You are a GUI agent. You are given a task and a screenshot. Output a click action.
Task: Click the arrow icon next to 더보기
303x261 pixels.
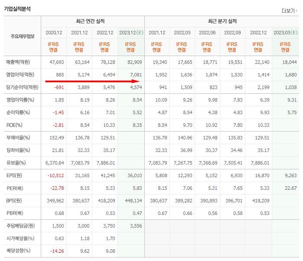click(x=296, y=11)
